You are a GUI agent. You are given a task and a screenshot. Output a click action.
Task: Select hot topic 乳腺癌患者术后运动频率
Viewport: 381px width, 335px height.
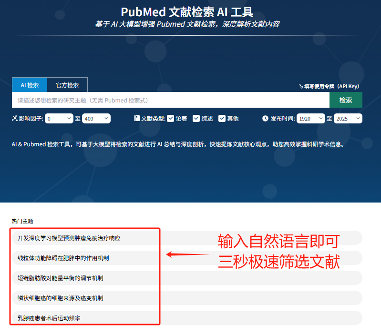tap(187, 318)
